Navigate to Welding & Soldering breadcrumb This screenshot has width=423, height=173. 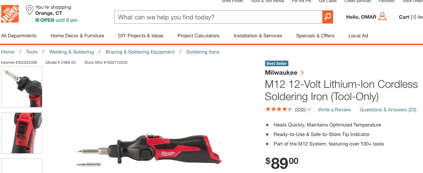[71, 52]
